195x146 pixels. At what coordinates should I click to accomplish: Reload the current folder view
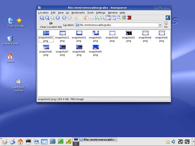[x=64, y=18]
